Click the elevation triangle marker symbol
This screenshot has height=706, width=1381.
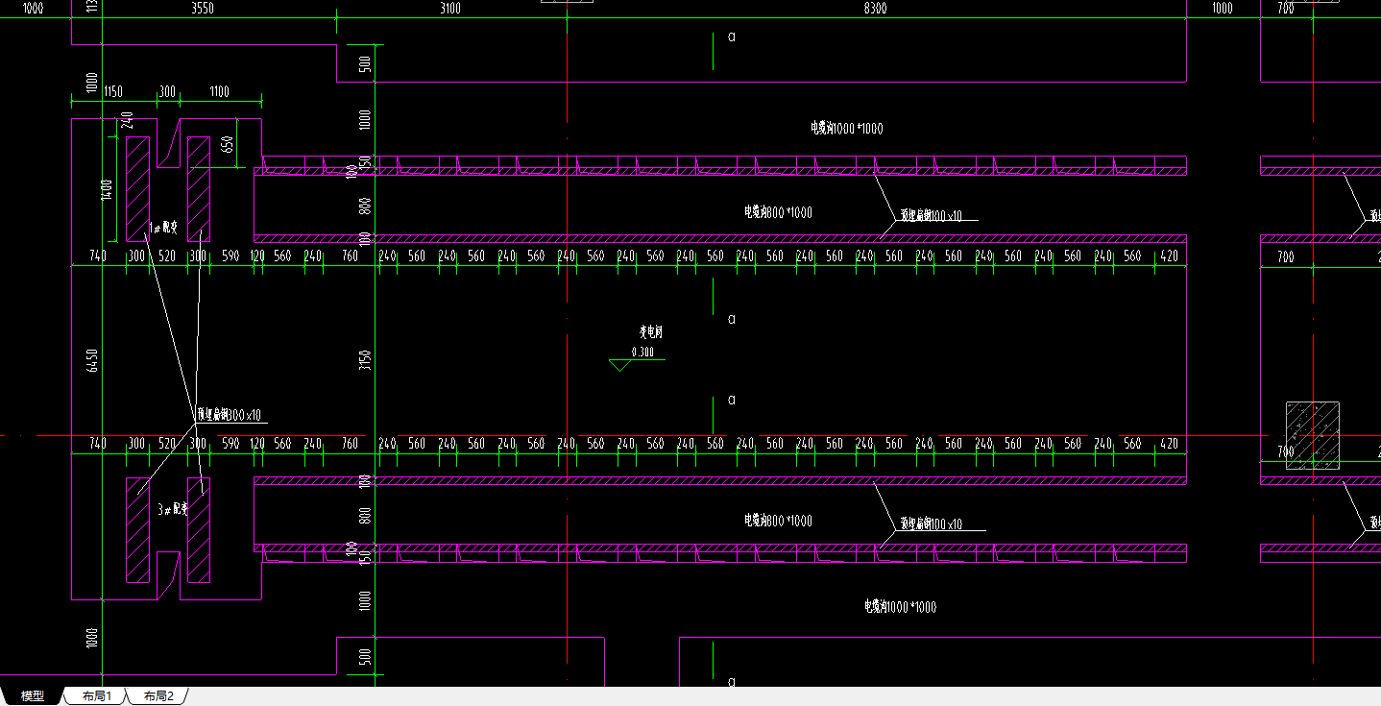(x=620, y=365)
